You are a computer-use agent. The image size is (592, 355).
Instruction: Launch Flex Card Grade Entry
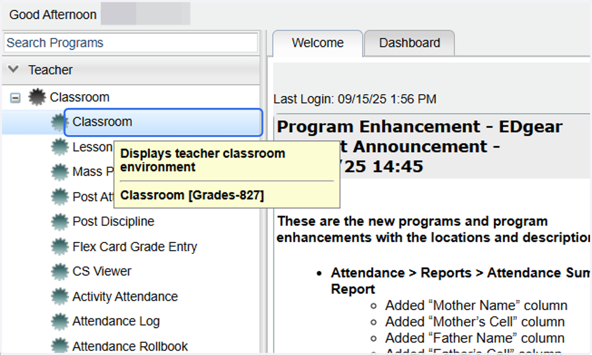click(135, 247)
